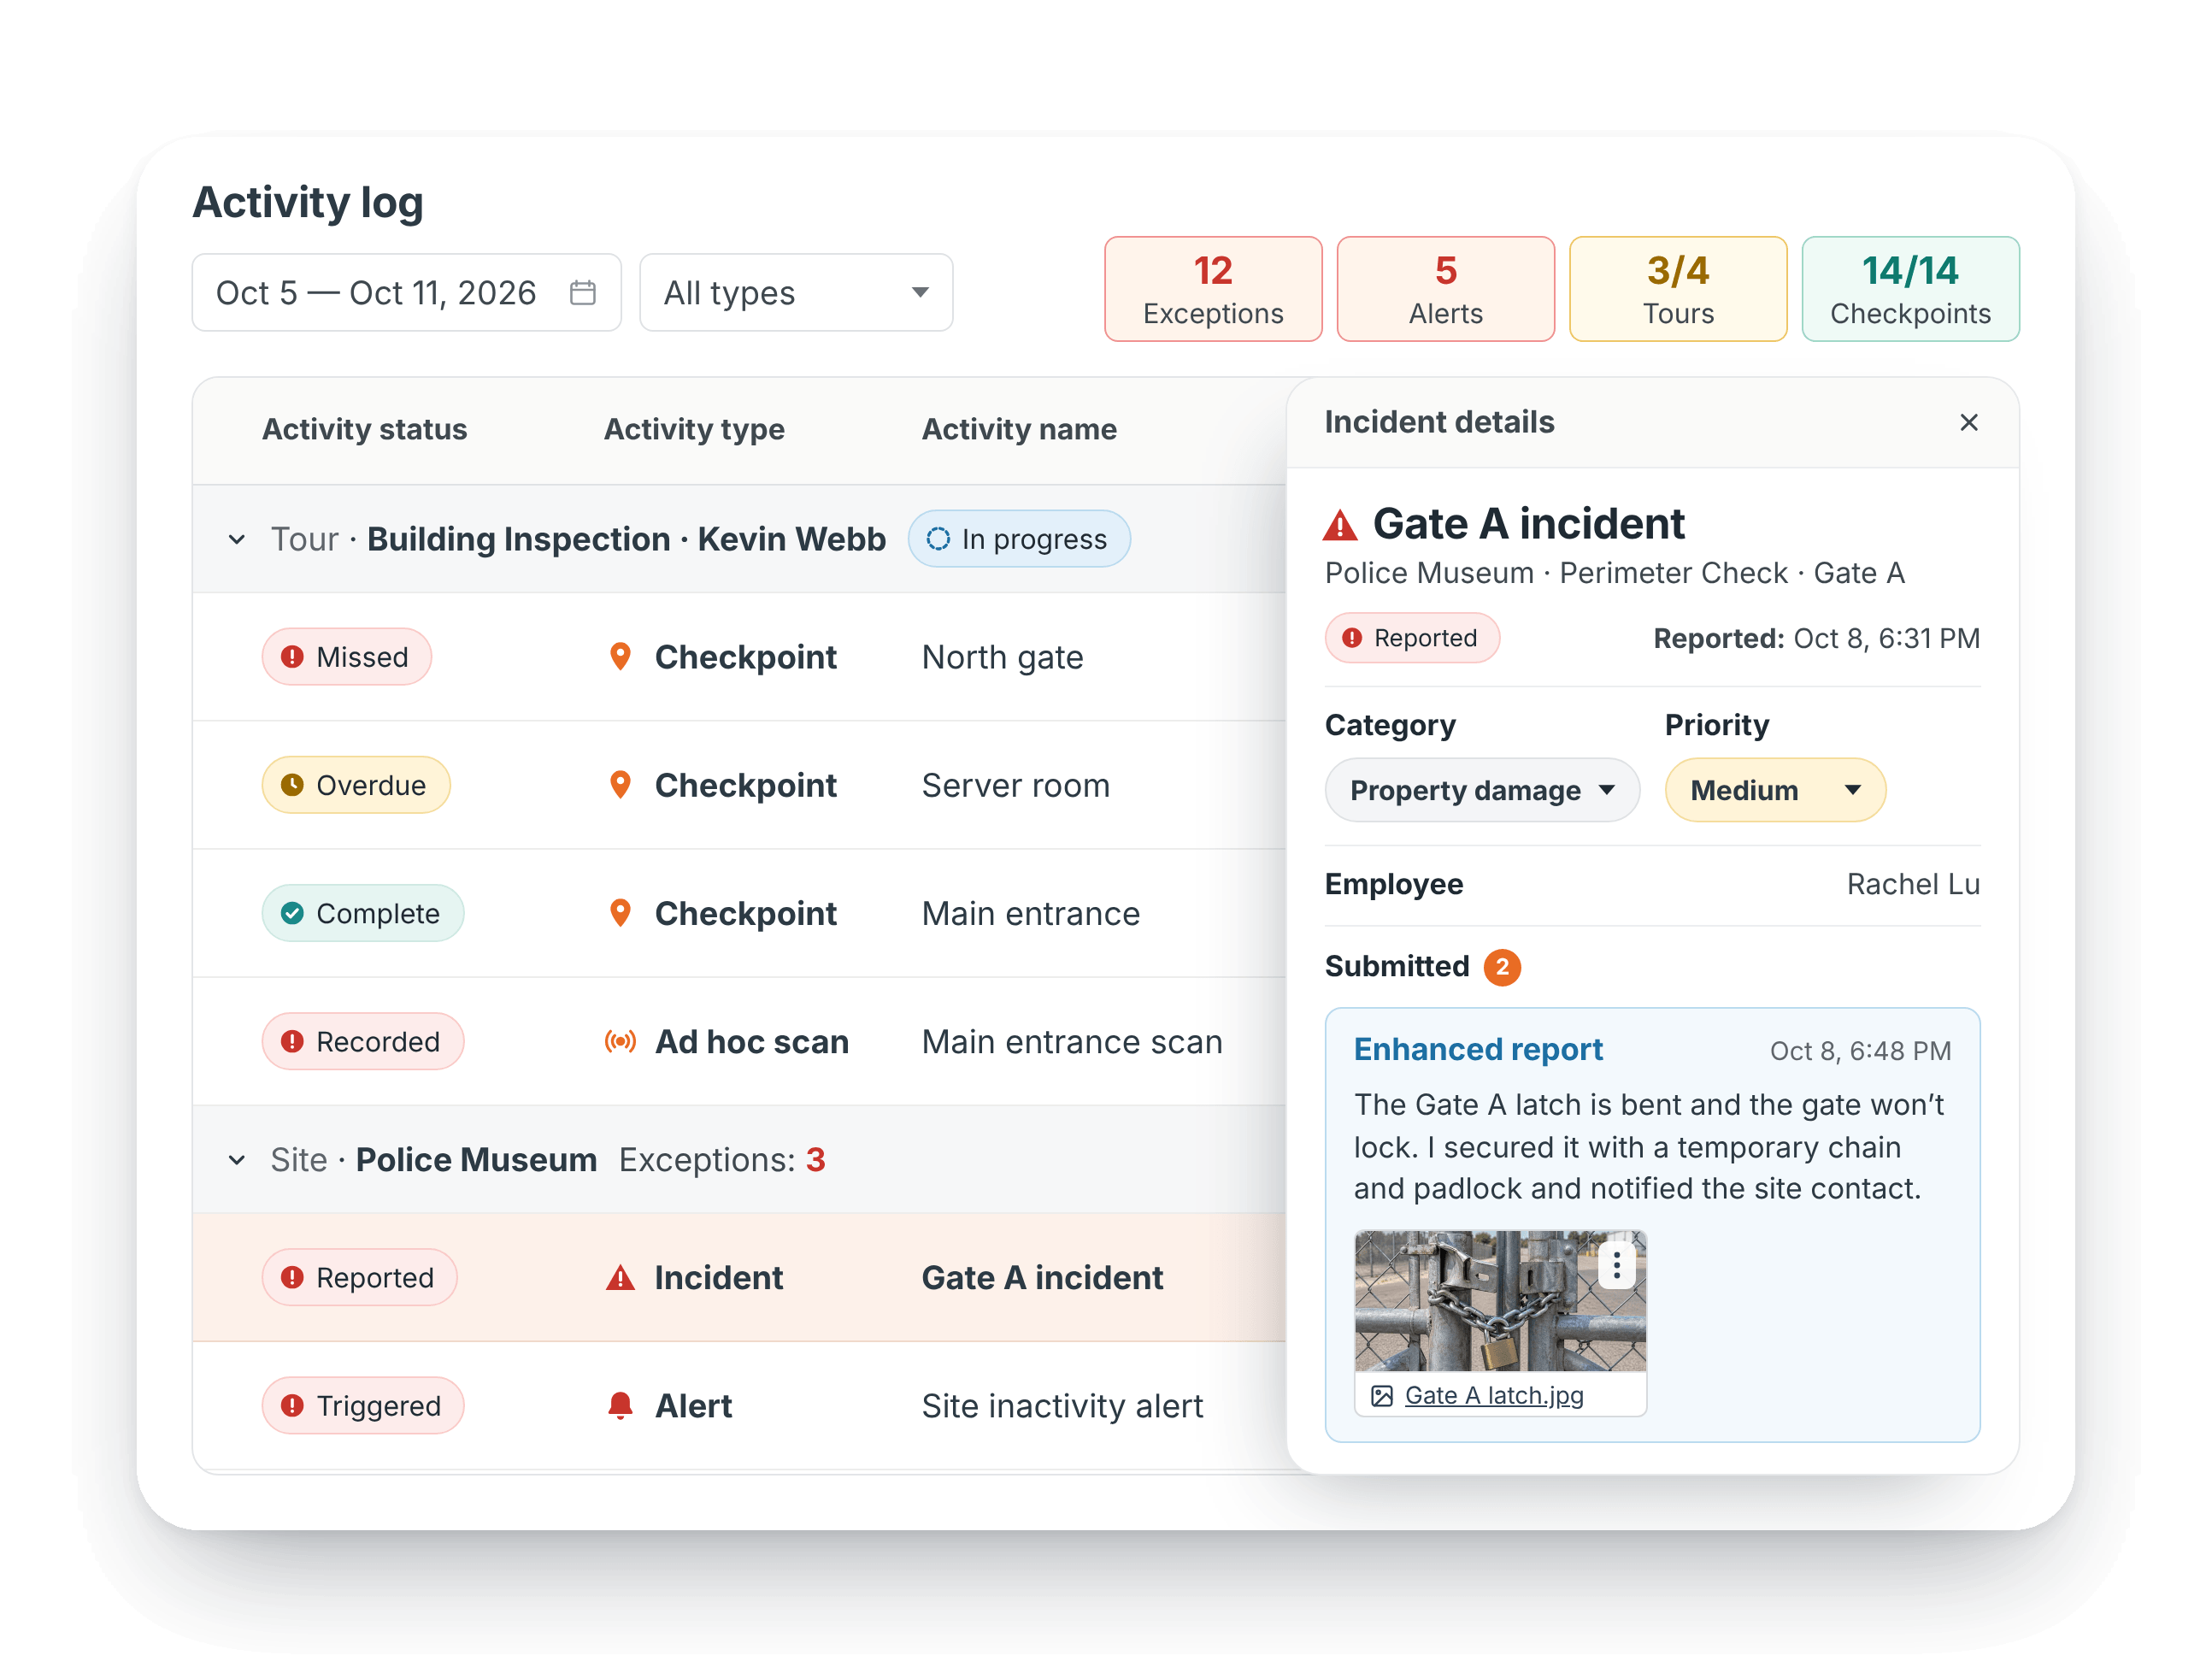Click the Recorded status badge

click(363, 1041)
